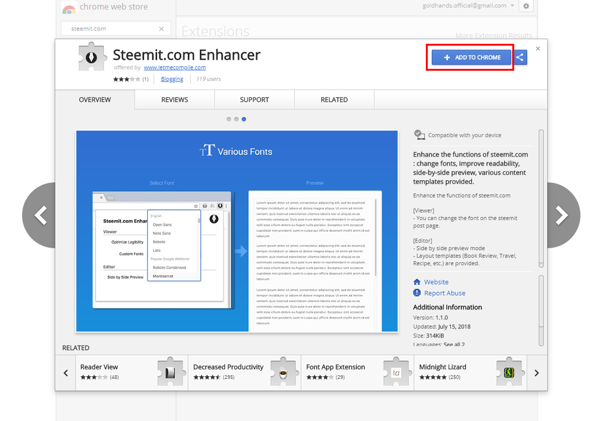Click the Midnight Lizard star rating
The image size is (601, 421).
pos(433,377)
